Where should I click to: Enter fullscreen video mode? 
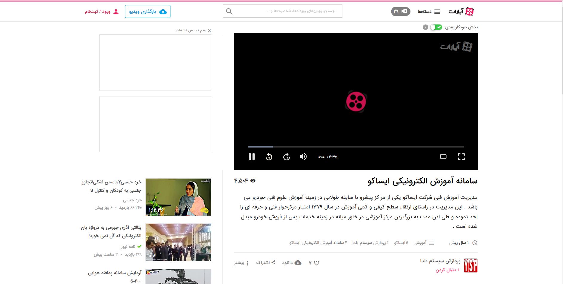click(x=461, y=157)
